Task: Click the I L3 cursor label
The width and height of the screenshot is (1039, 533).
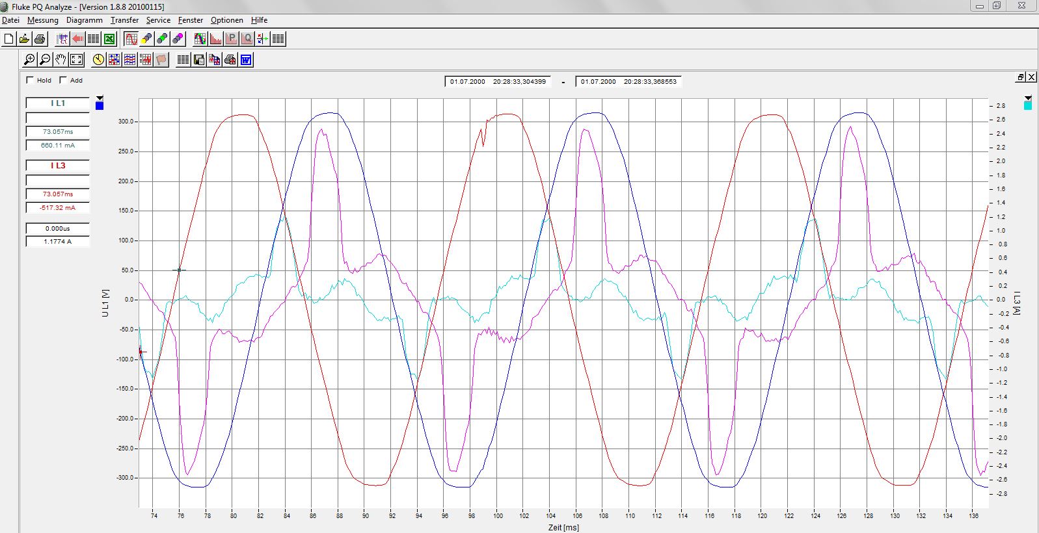Action: tap(57, 166)
